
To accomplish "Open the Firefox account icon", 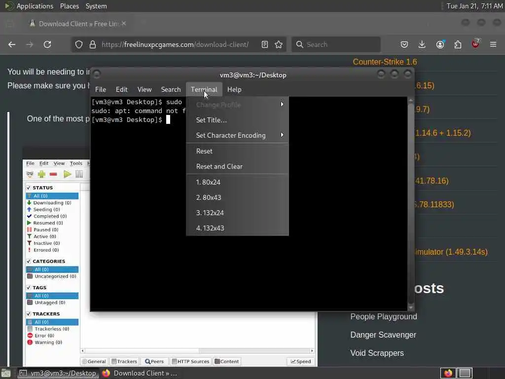I will coord(440,44).
